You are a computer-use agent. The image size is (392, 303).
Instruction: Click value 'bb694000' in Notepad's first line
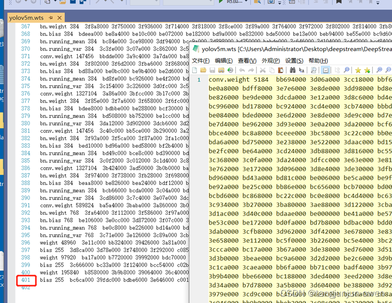point(291,79)
